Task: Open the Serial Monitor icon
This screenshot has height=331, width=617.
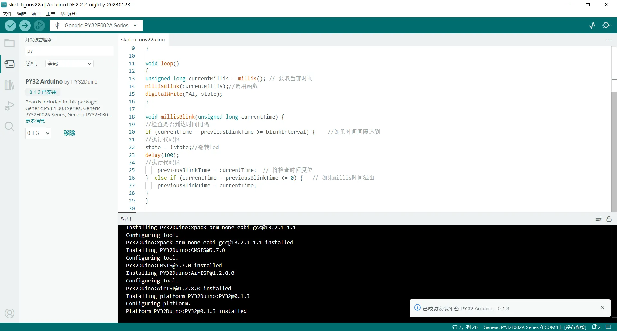Action: tap(607, 25)
